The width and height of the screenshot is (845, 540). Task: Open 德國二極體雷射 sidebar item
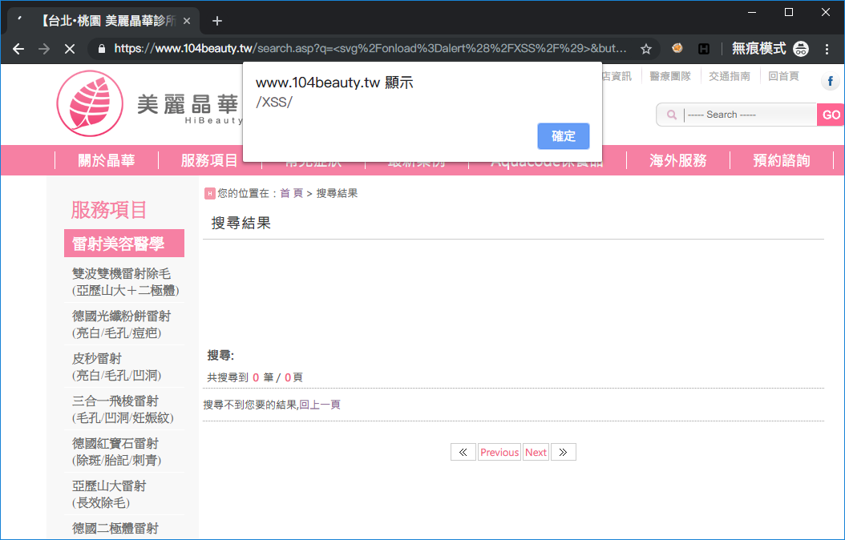(115, 529)
